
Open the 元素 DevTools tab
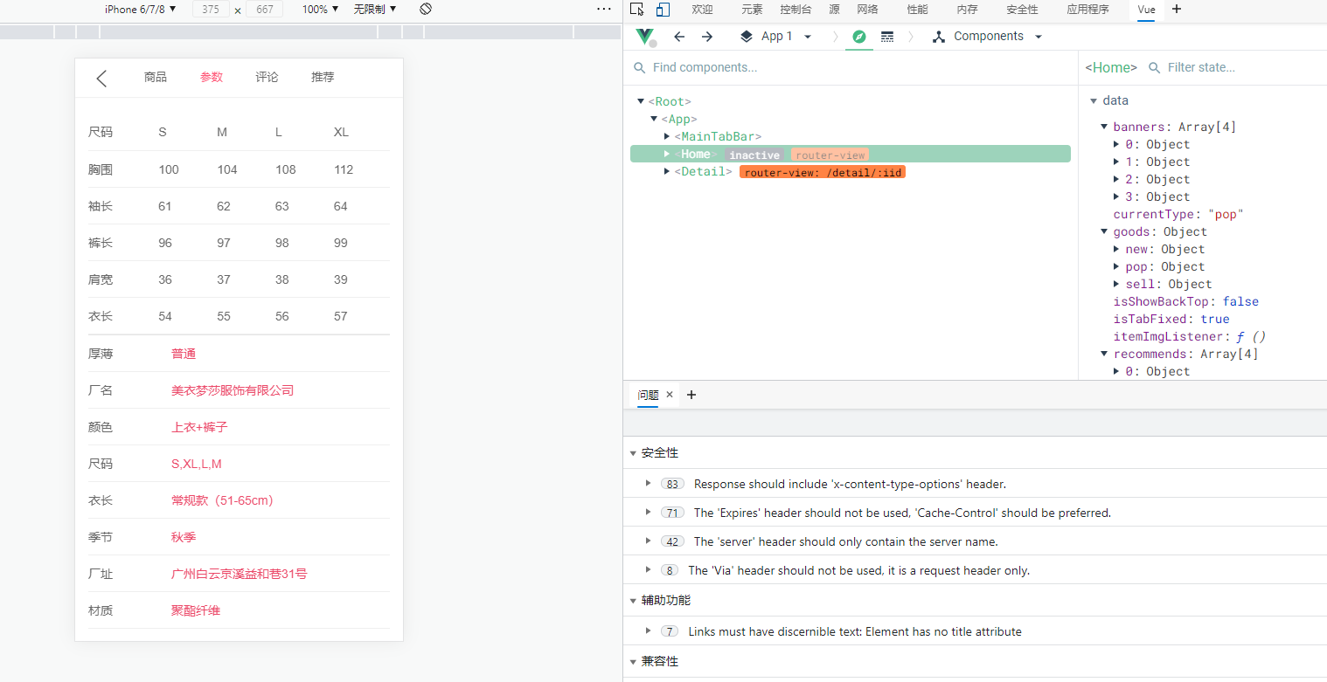pyautogui.click(x=752, y=10)
